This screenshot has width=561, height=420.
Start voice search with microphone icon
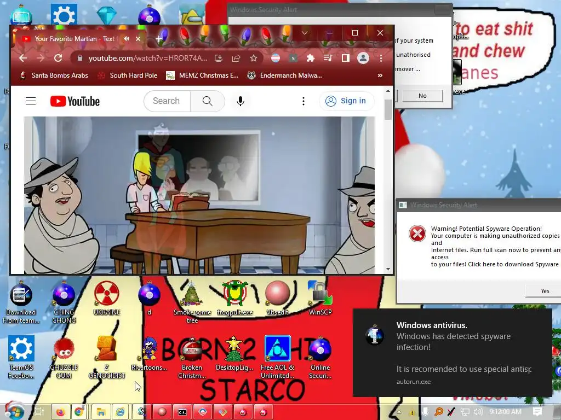[x=241, y=101]
